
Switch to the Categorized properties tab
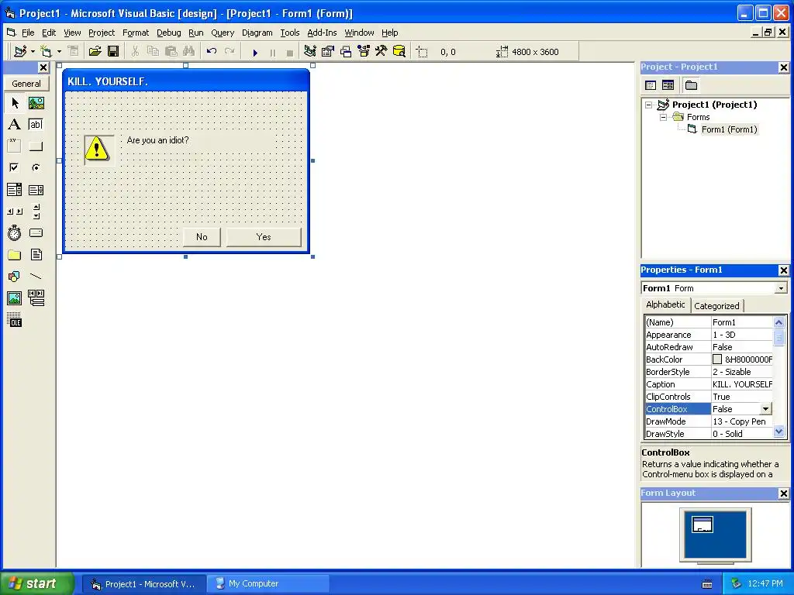coord(716,306)
